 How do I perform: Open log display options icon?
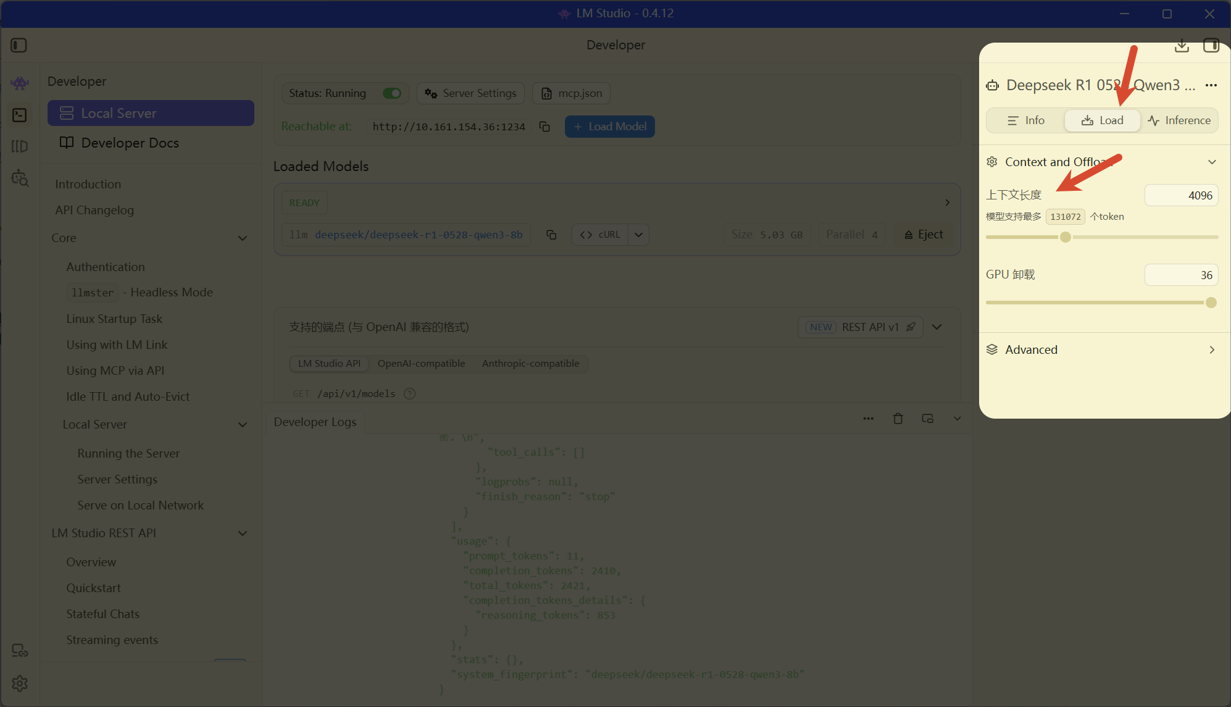pos(927,419)
